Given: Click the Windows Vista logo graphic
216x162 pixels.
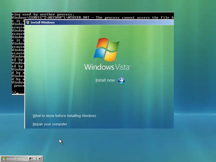Looking at the screenshot, I should click(x=107, y=50).
